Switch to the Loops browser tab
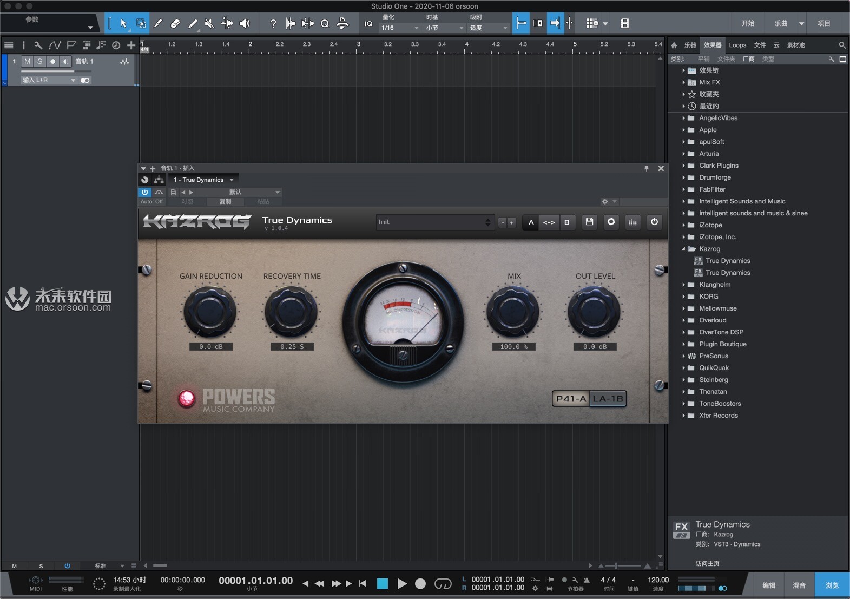Screen dimensions: 850x599 [x=737, y=45]
